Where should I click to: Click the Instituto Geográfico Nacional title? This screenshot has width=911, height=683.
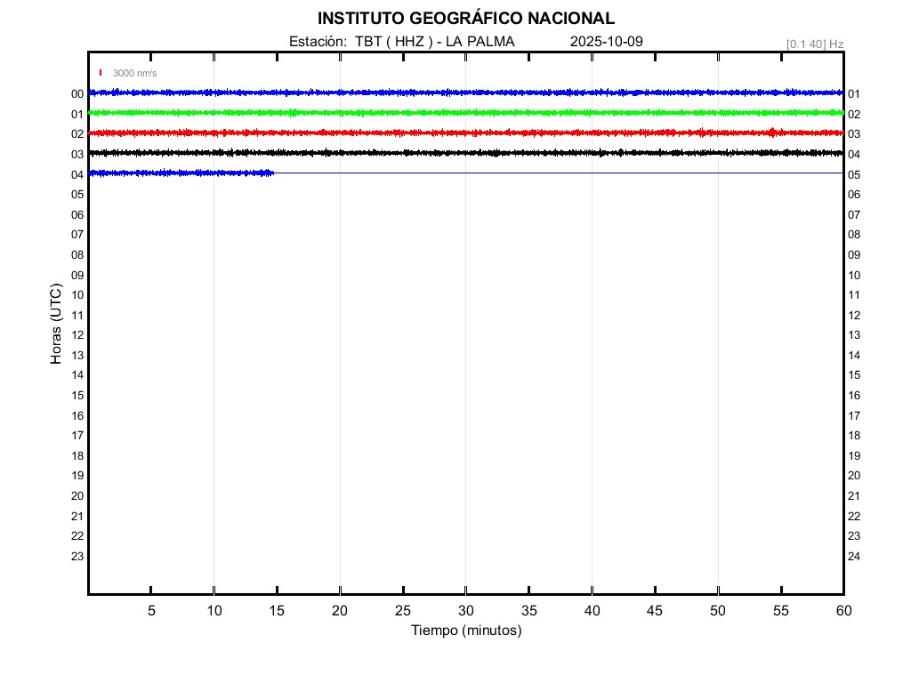[465, 19]
